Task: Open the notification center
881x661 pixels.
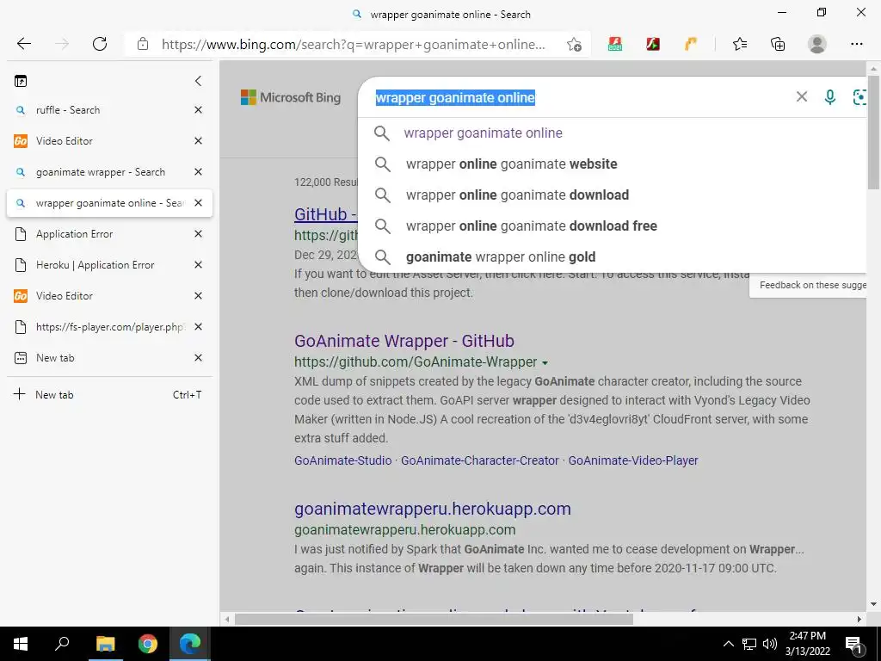Action: pyautogui.click(x=854, y=644)
